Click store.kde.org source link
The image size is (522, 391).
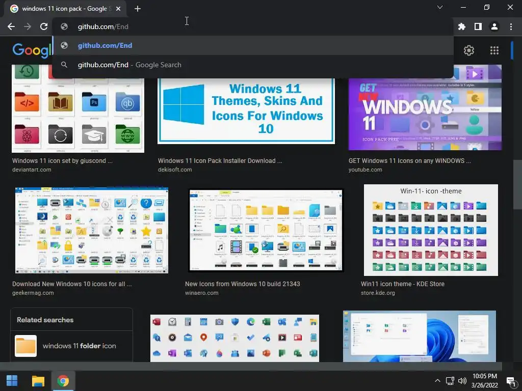click(x=378, y=293)
